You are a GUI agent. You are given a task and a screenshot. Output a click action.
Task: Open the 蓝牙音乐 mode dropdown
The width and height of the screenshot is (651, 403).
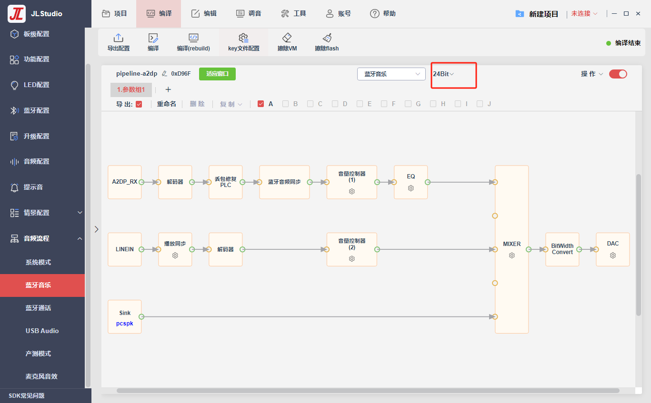(x=391, y=74)
